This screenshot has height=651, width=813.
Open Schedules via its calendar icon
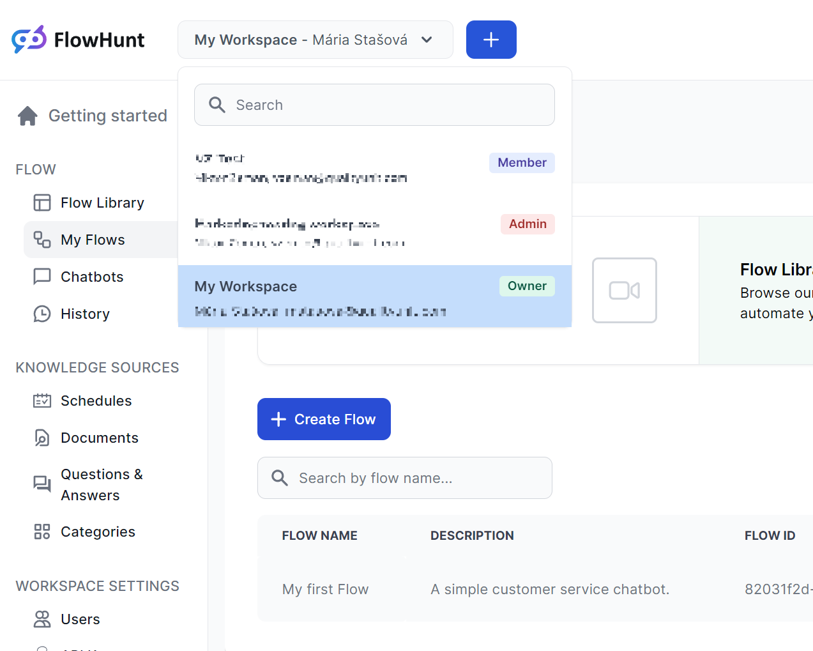[42, 400]
